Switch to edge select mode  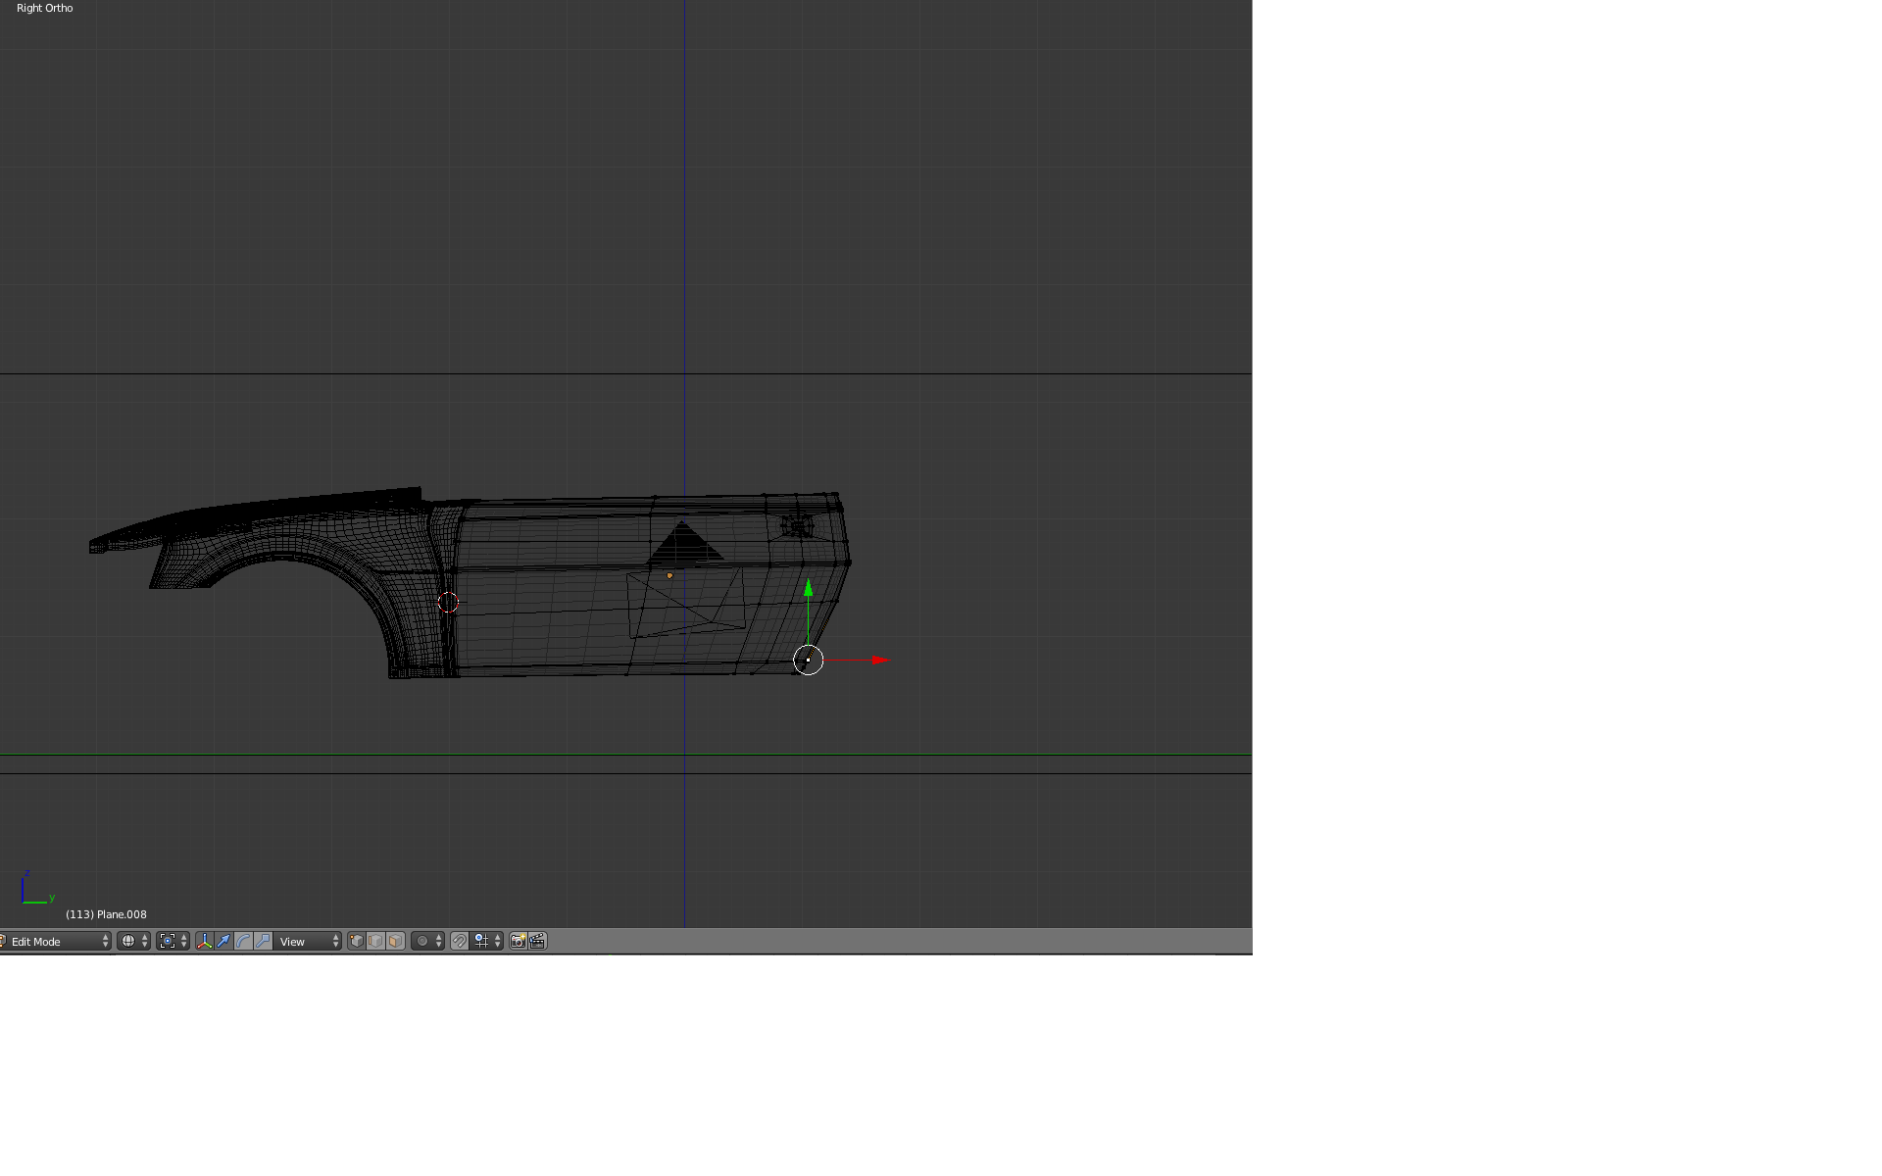pos(376,942)
